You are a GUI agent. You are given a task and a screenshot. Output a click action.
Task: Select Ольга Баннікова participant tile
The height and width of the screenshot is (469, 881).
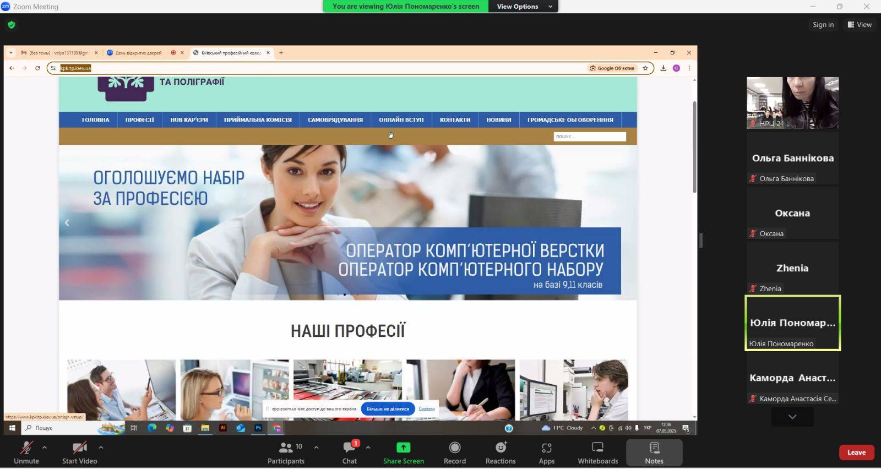792,158
